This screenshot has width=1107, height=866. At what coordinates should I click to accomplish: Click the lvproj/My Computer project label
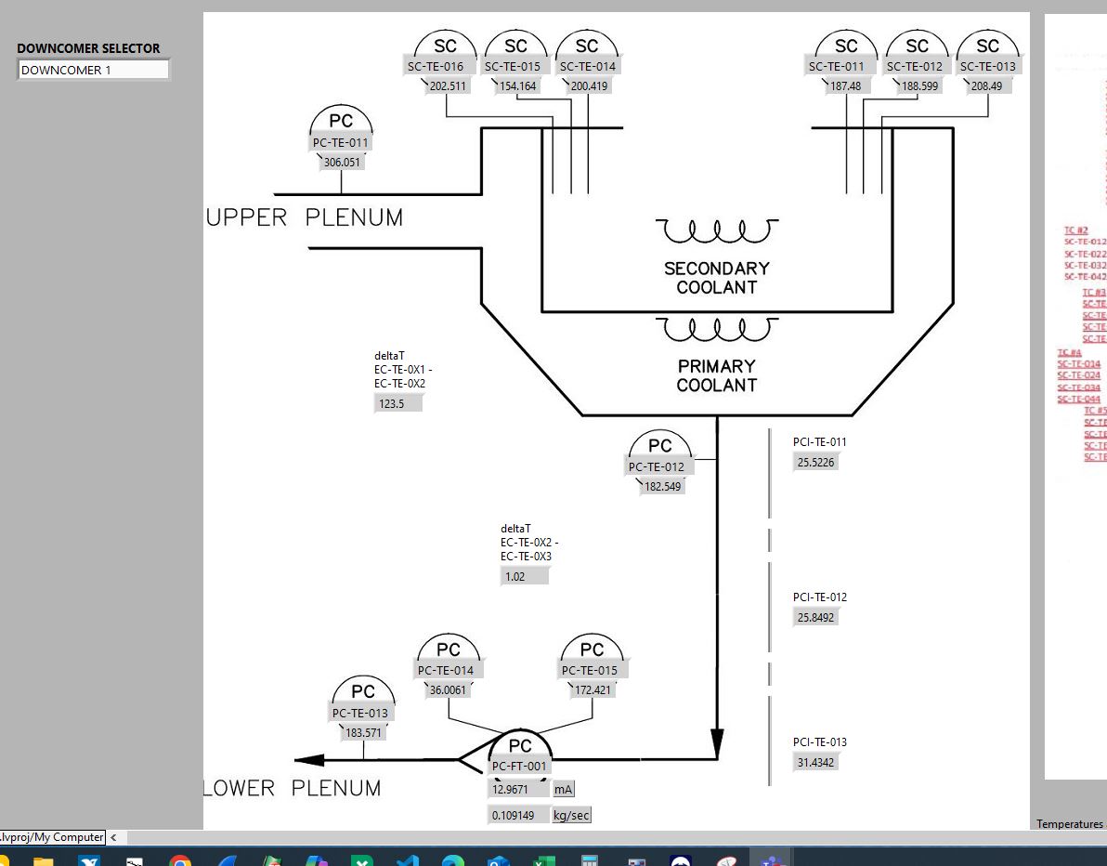51,837
